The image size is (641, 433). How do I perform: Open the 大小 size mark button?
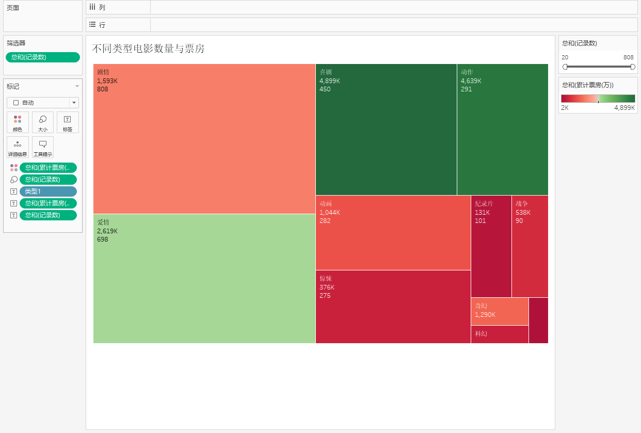coord(43,122)
